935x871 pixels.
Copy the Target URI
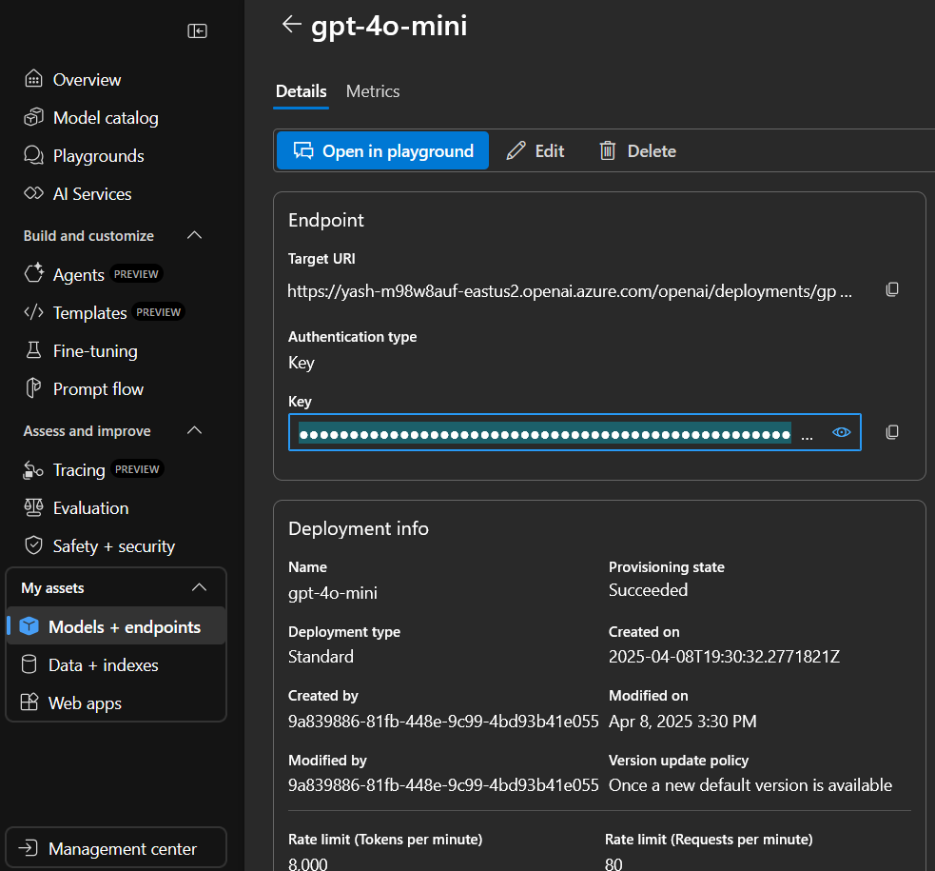891,289
